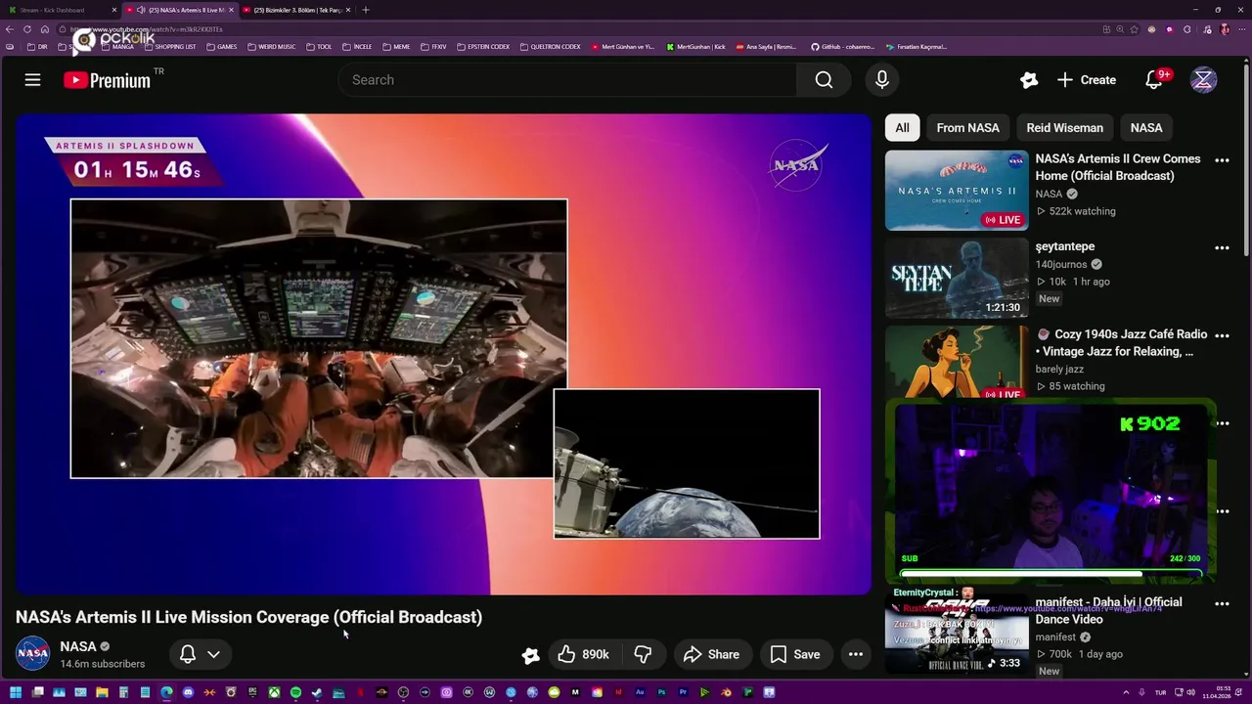Open şeytantepe video thumbnail

click(x=957, y=279)
